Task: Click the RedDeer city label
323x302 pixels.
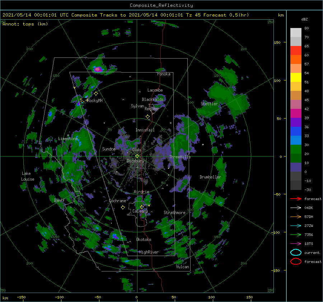Action: (x=152, y=109)
